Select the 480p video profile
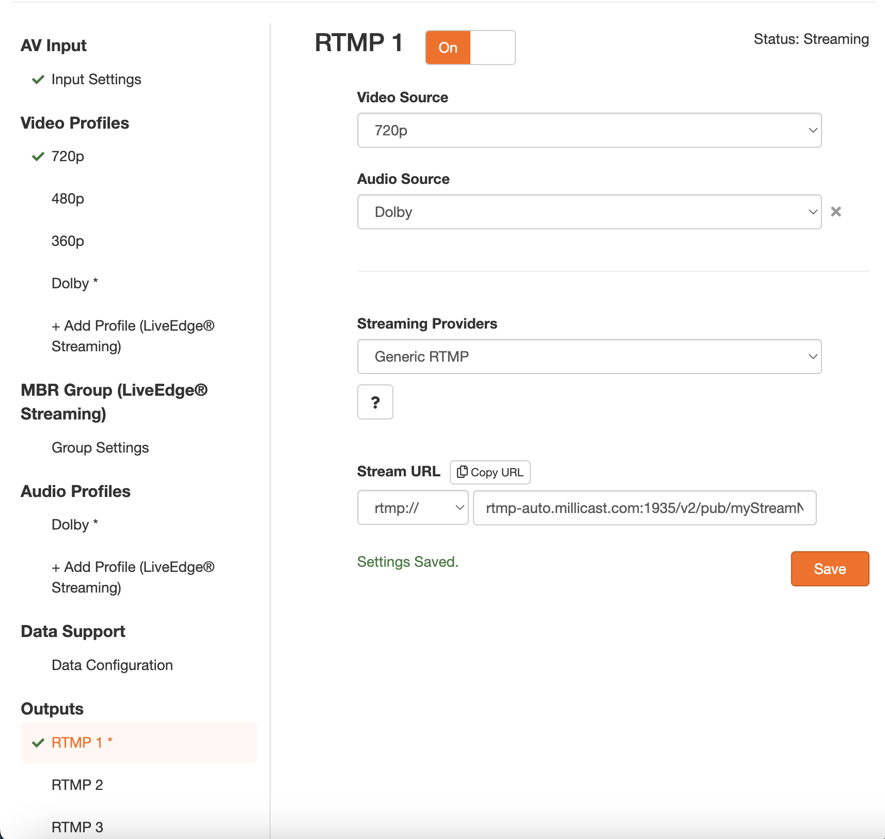The width and height of the screenshot is (885, 839). pyautogui.click(x=68, y=199)
